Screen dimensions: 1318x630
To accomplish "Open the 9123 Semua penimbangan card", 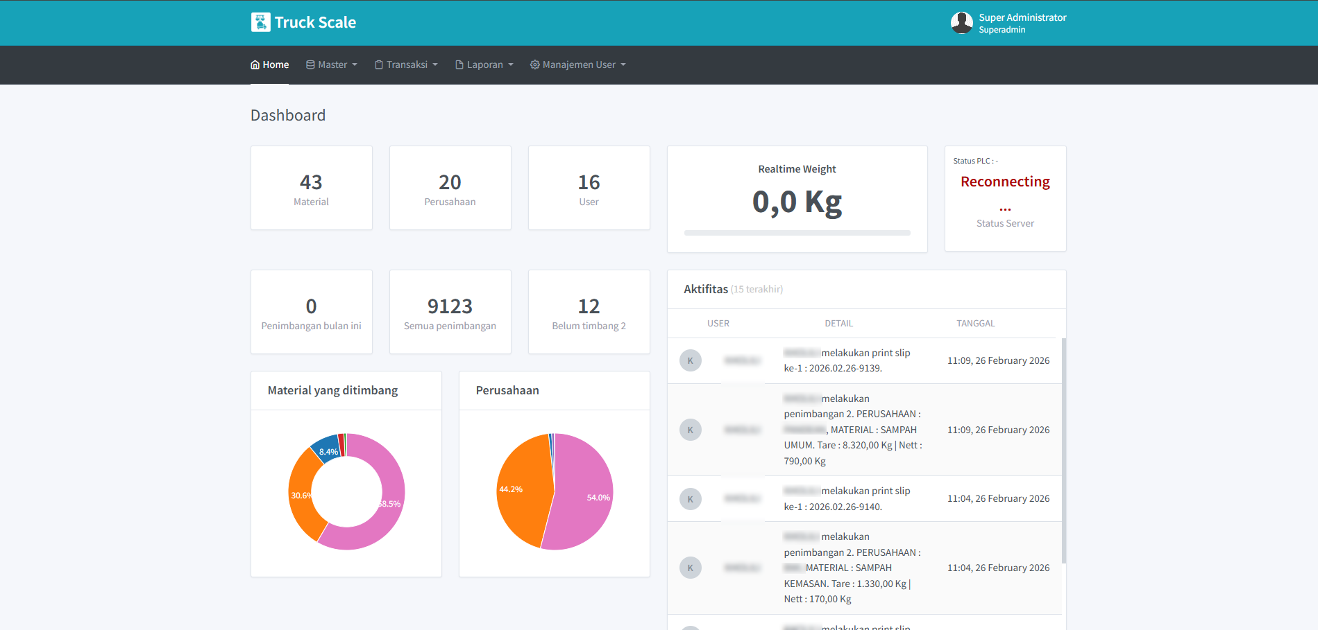I will click(450, 312).
